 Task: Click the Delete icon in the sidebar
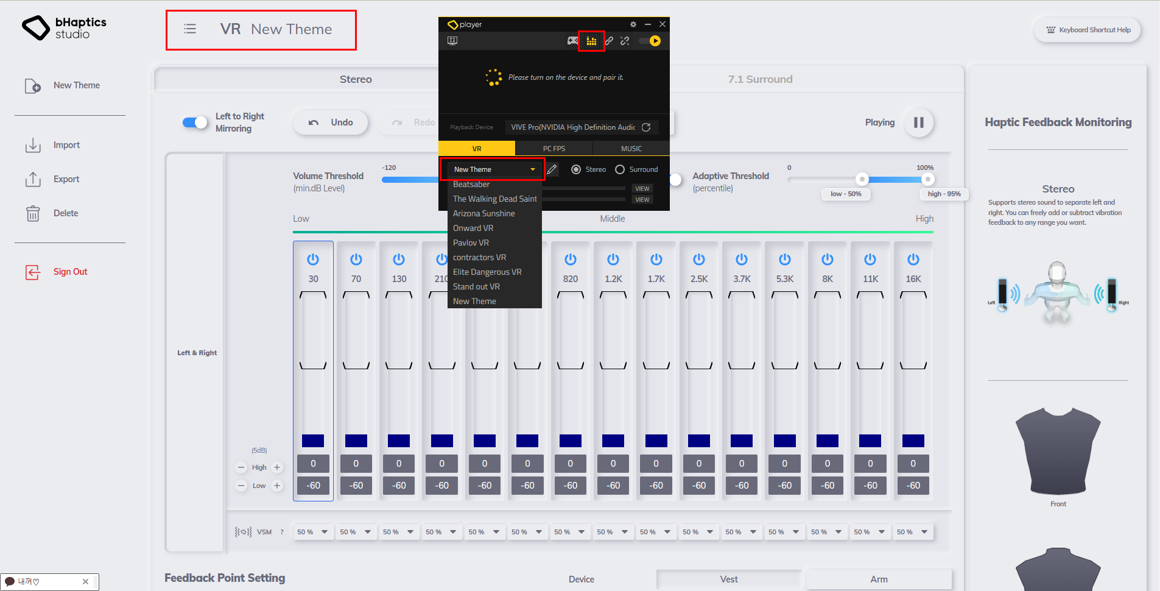coord(33,213)
